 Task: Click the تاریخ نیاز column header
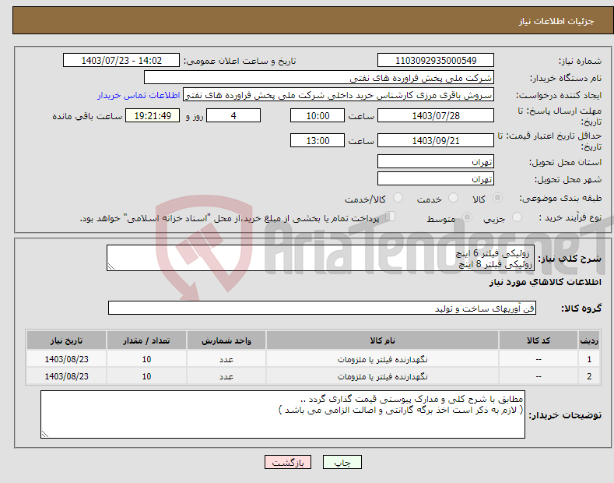67,340
